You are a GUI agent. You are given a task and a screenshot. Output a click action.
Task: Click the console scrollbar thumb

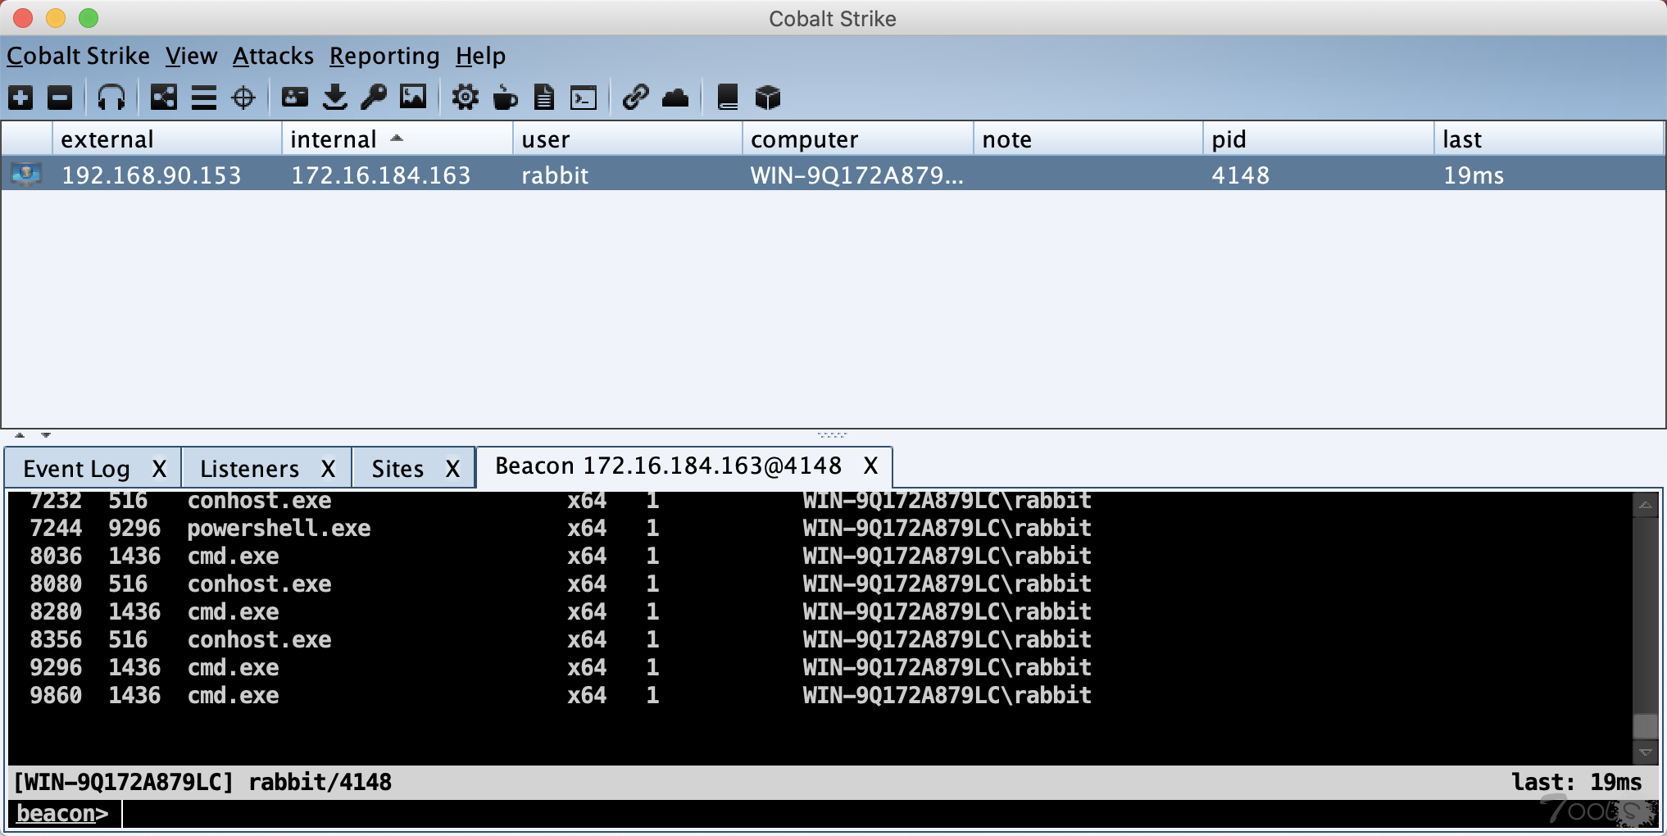click(x=1645, y=726)
